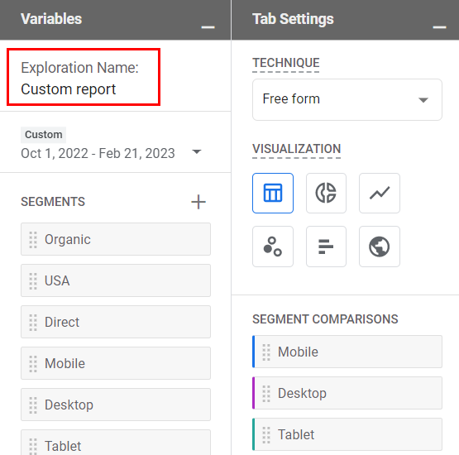This screenshot has height=455, width=459.
Task: Grab the Organic segment drag handle
Action: tap(33, 240)
